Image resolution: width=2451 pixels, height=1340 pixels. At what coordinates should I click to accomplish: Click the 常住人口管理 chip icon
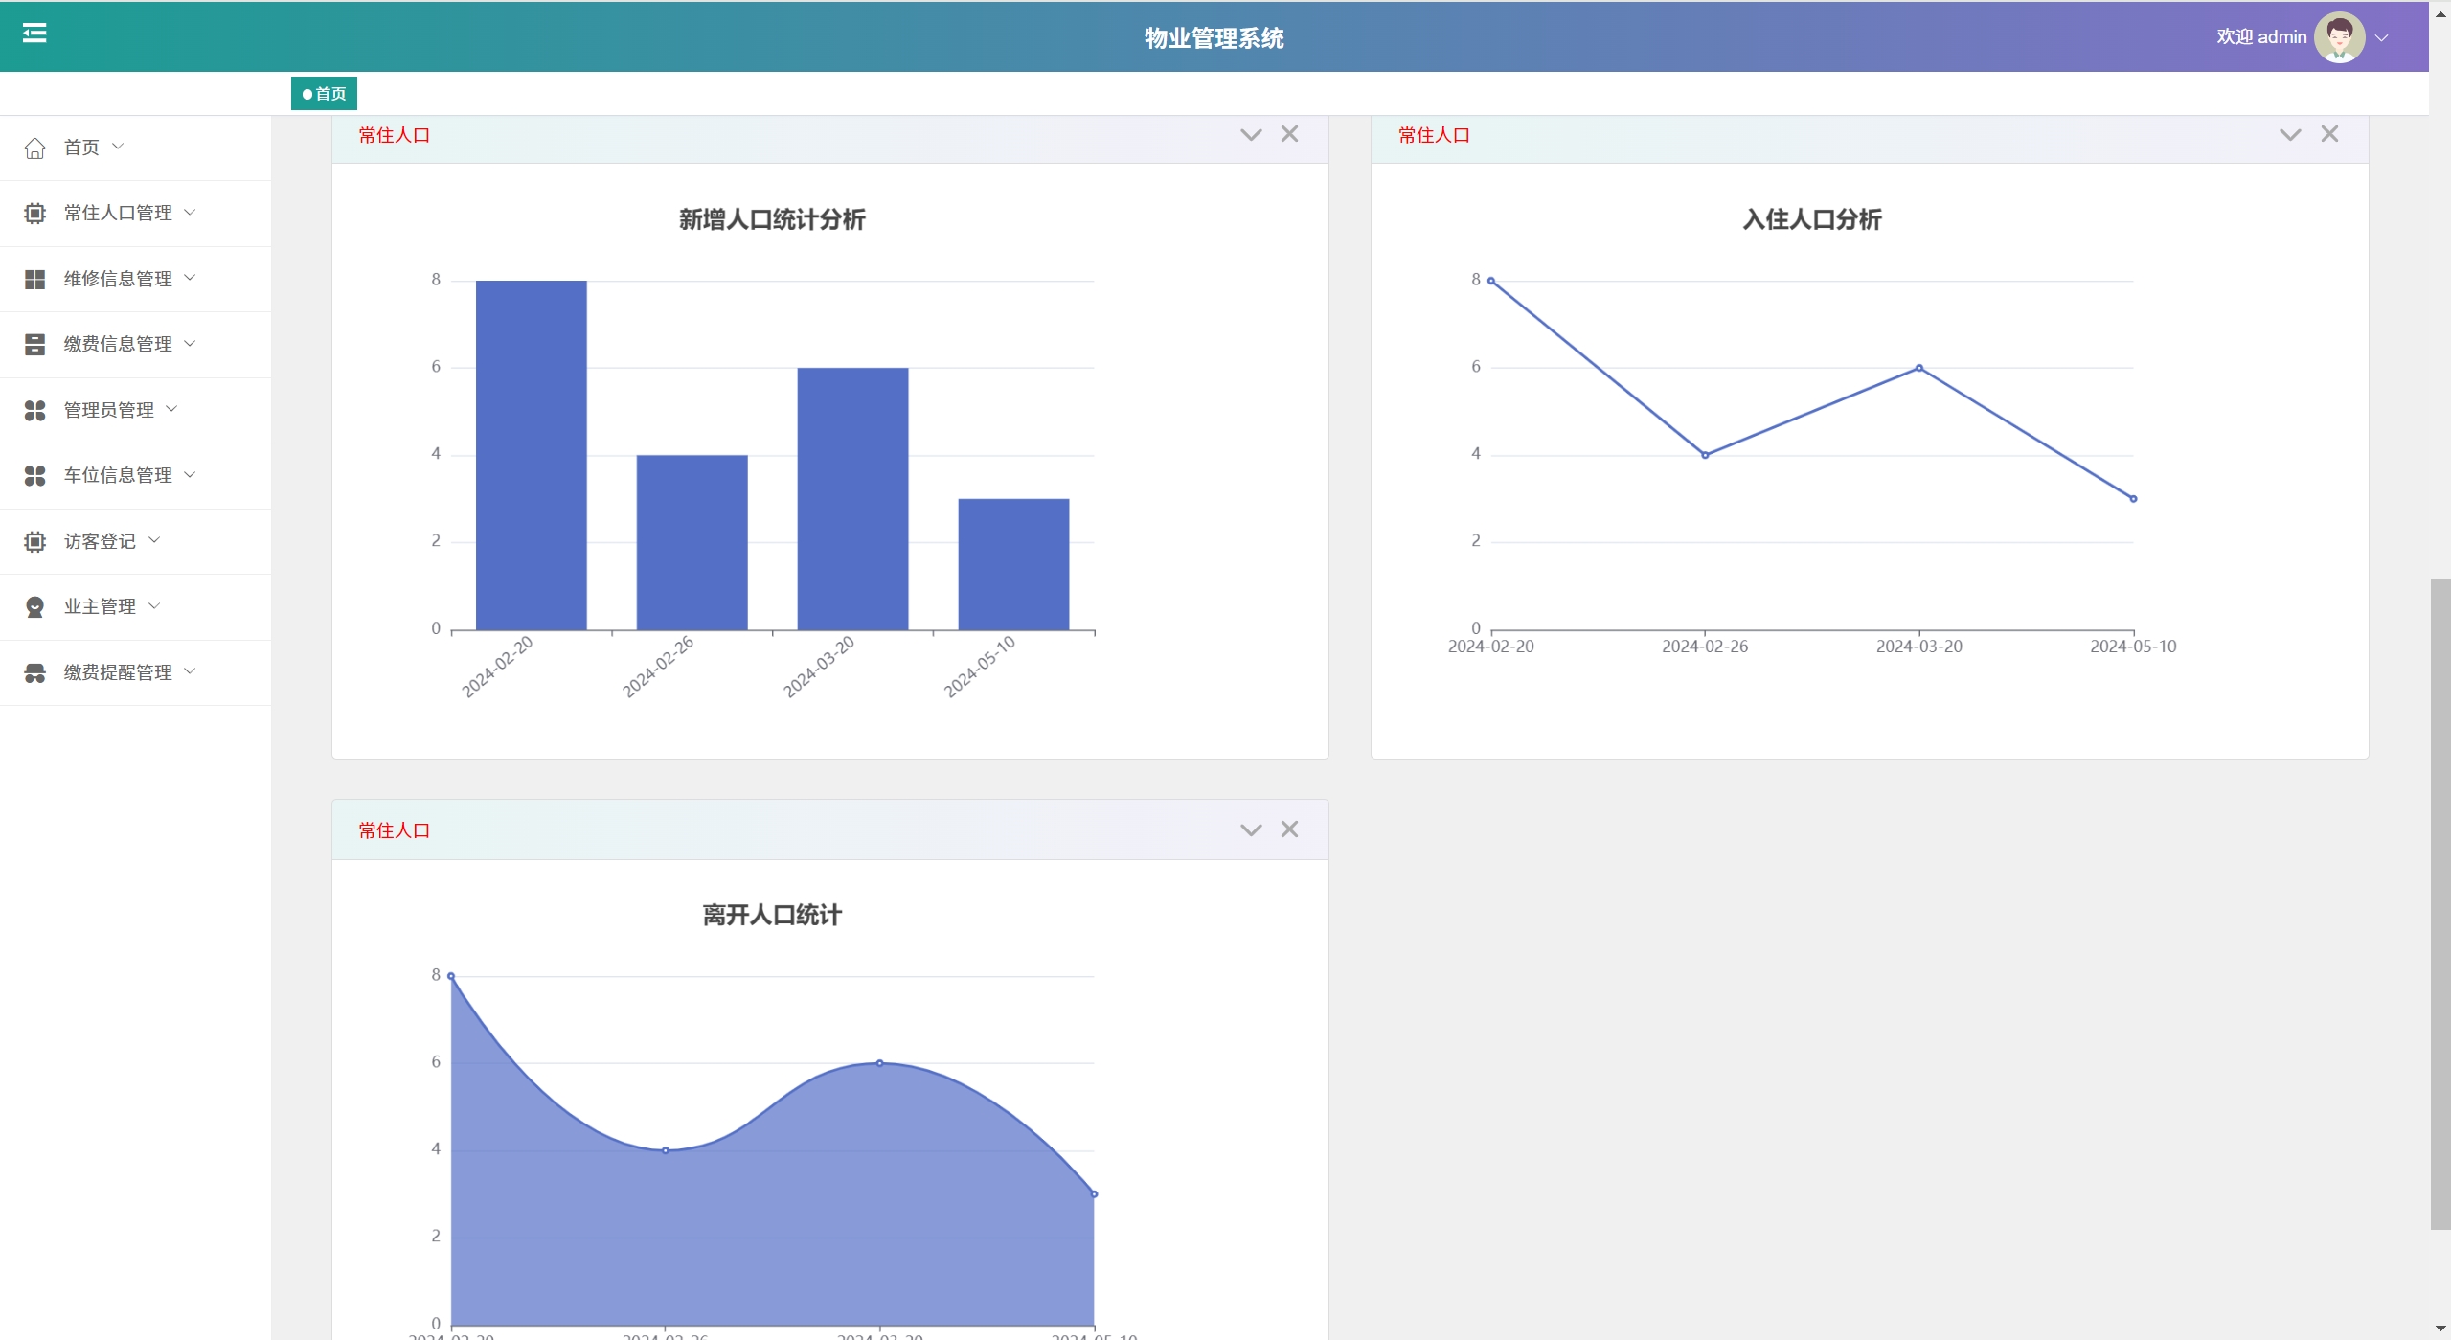[x=34, y=214]
